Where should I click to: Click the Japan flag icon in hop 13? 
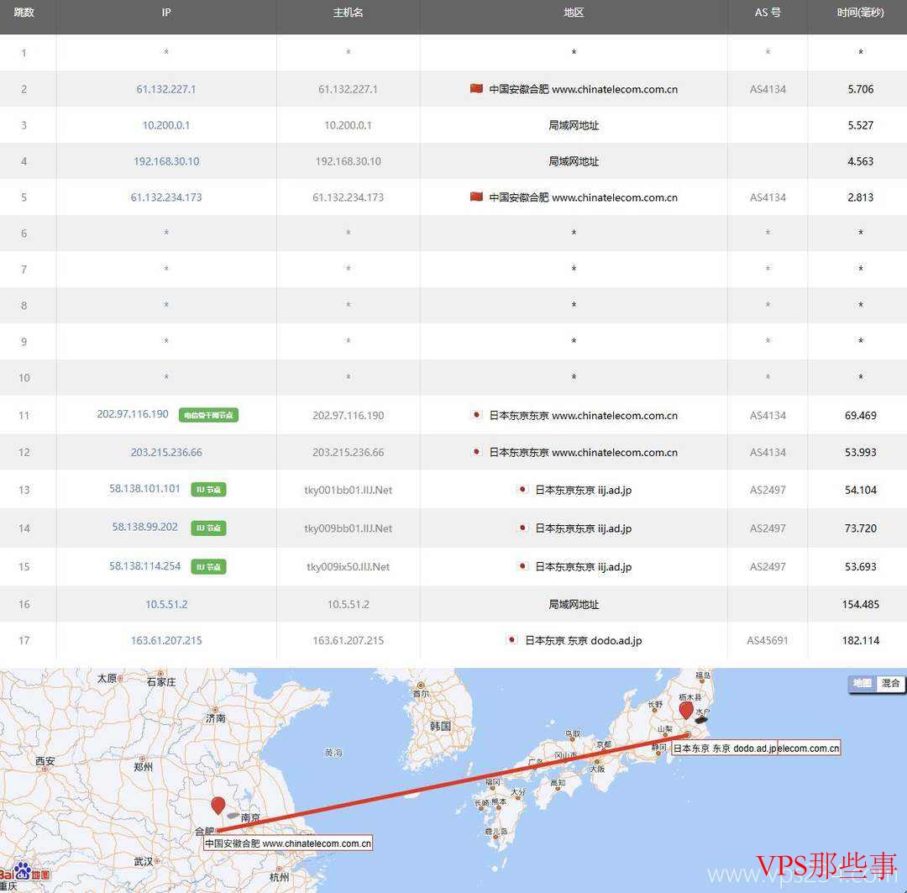tap(522, 490)
